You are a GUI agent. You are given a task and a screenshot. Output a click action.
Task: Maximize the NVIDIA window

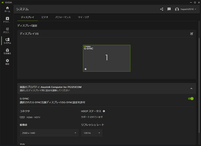[195, 2]
